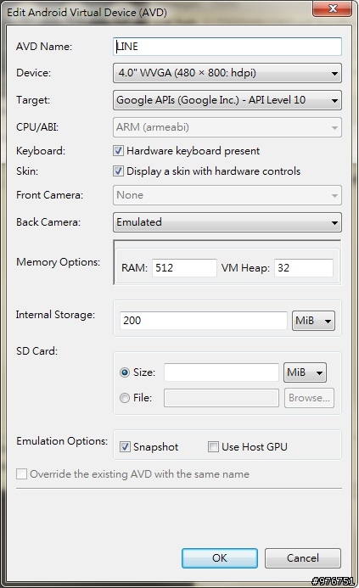Viewport: 359px width, 588px height.
Task: Uncheck Display a skin with hardware controls
Action: [x=118, y=171]
